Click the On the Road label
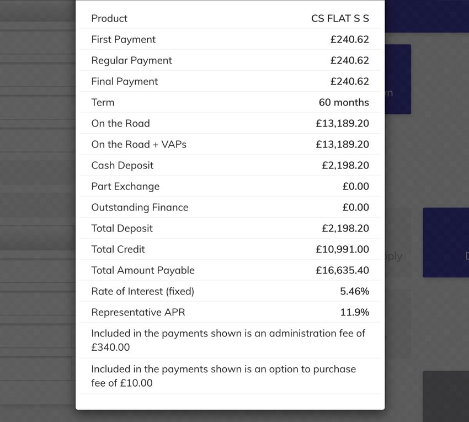Viewport: 469px width, 422px height. point(120,123)
